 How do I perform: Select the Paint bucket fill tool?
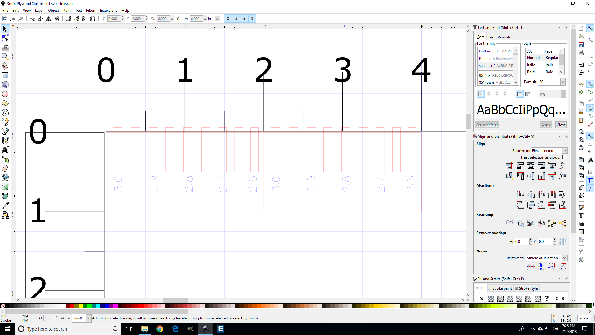coord(5,178)
